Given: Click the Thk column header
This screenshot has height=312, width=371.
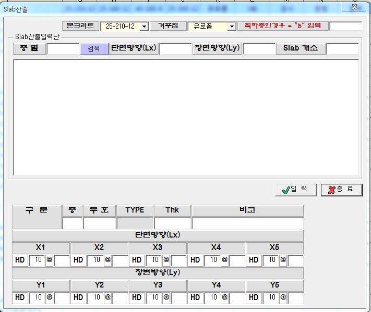Looking at the screenshot, I should [x=172, y=210].
